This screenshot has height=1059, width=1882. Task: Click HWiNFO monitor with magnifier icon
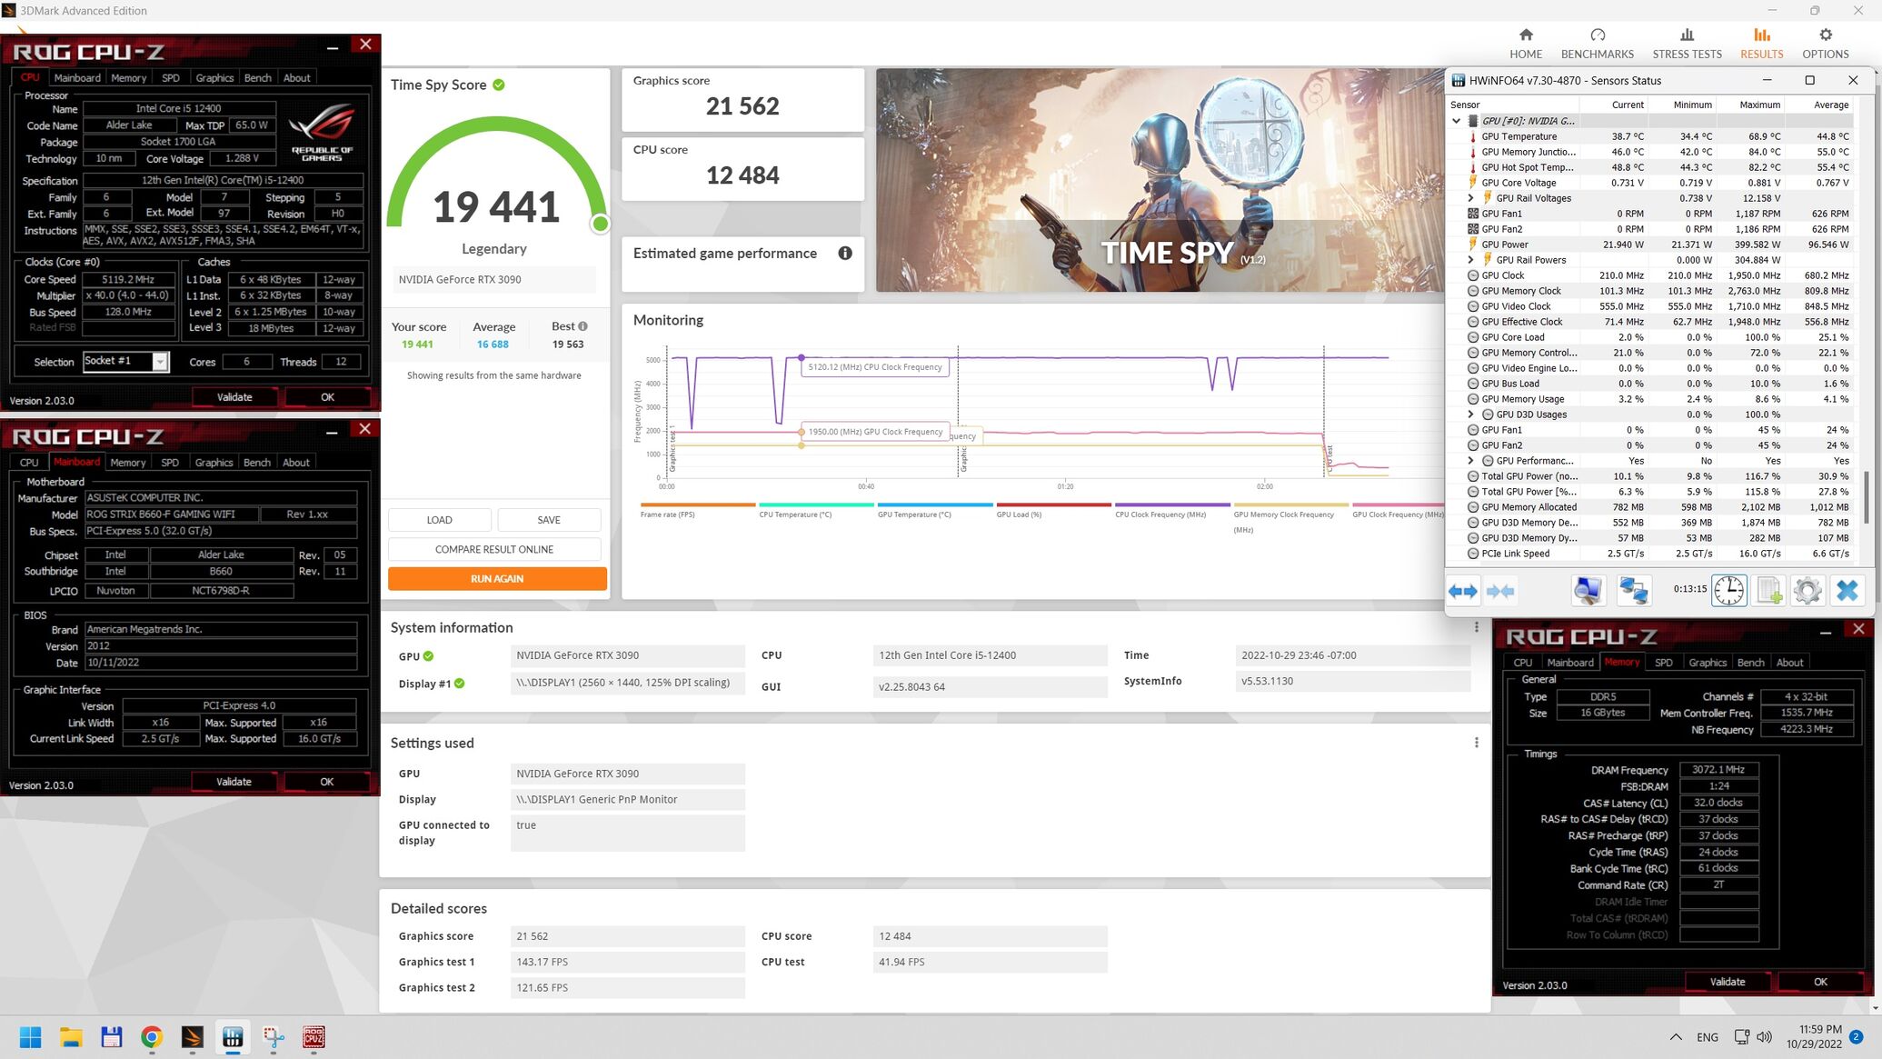[x=1588, y=591]
